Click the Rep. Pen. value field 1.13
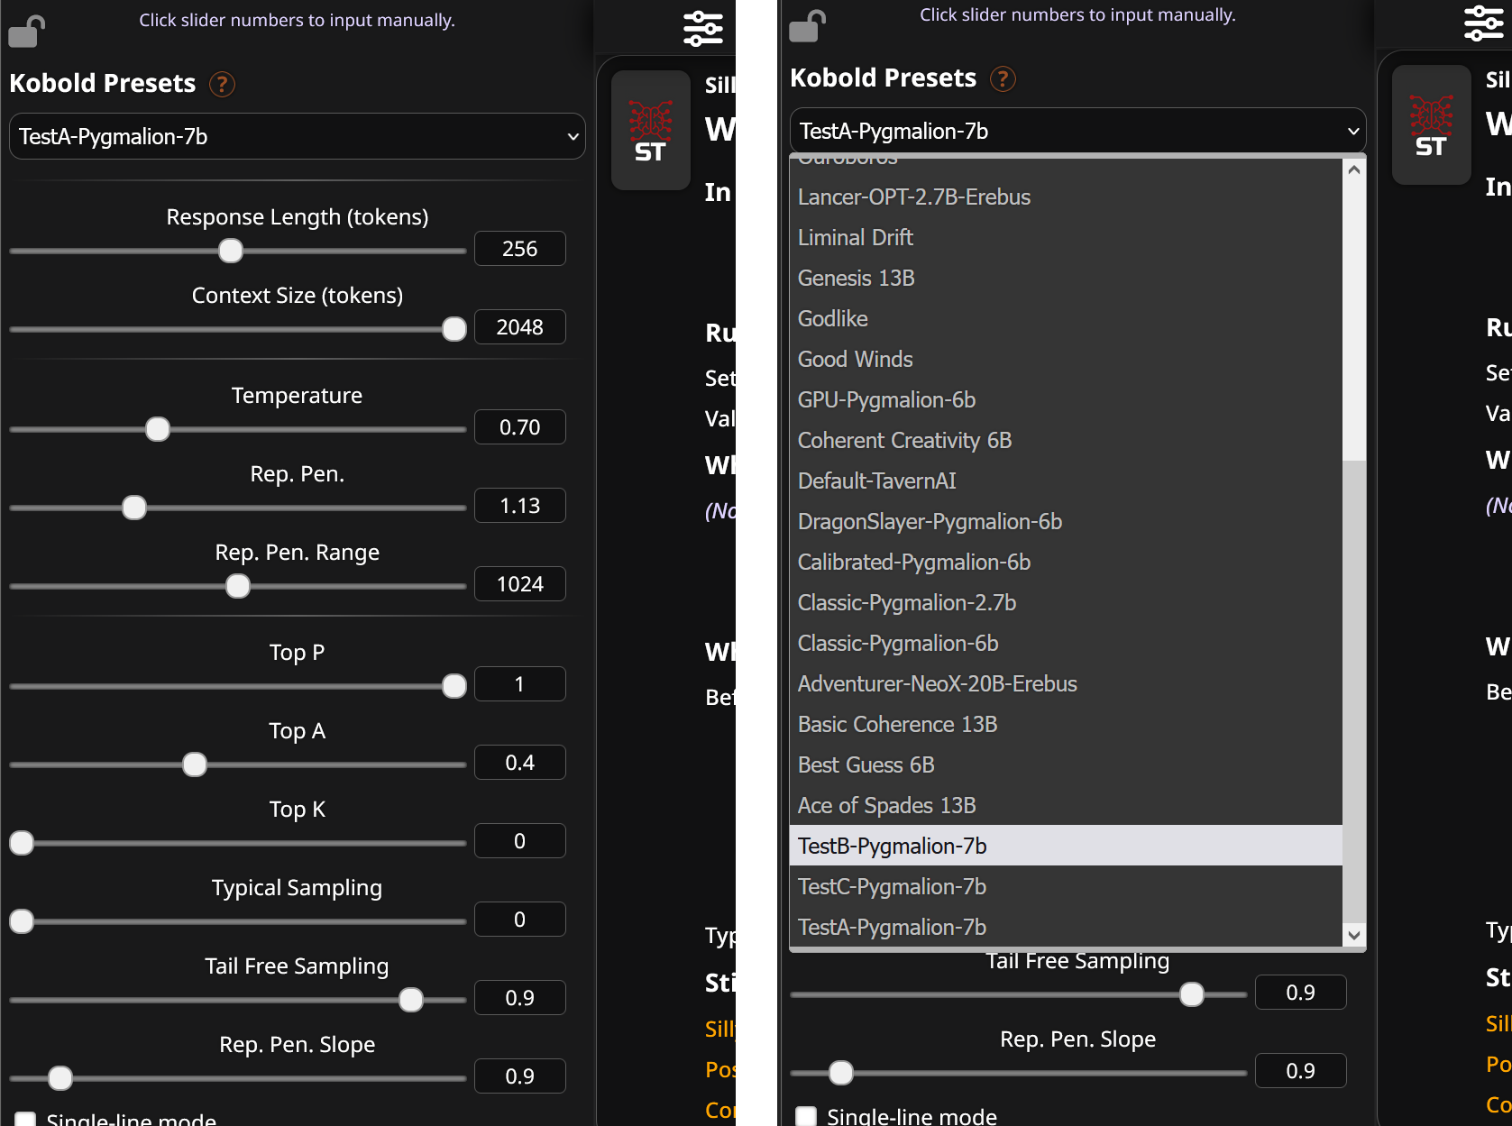Screen dimensions: 1512x1126 [520, 506]
